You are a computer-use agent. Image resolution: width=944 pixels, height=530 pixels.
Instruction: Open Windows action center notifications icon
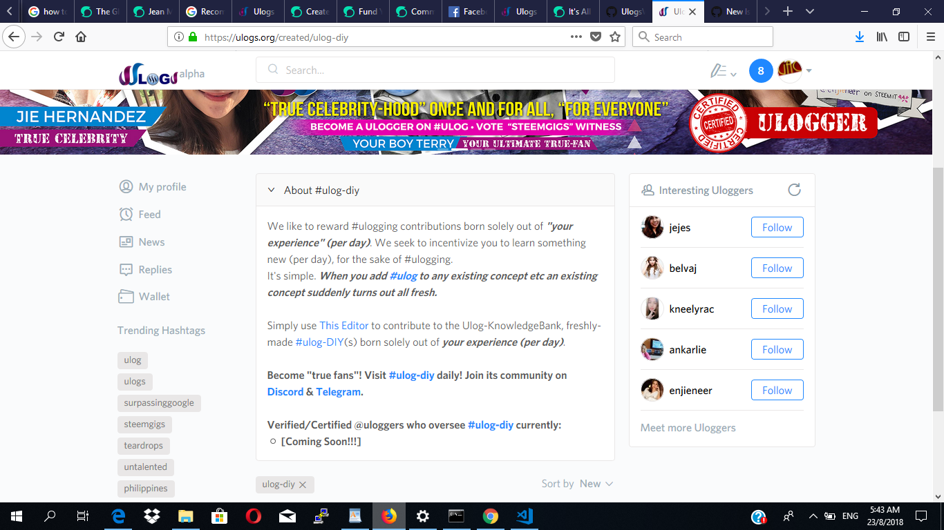tap(921, 516)
